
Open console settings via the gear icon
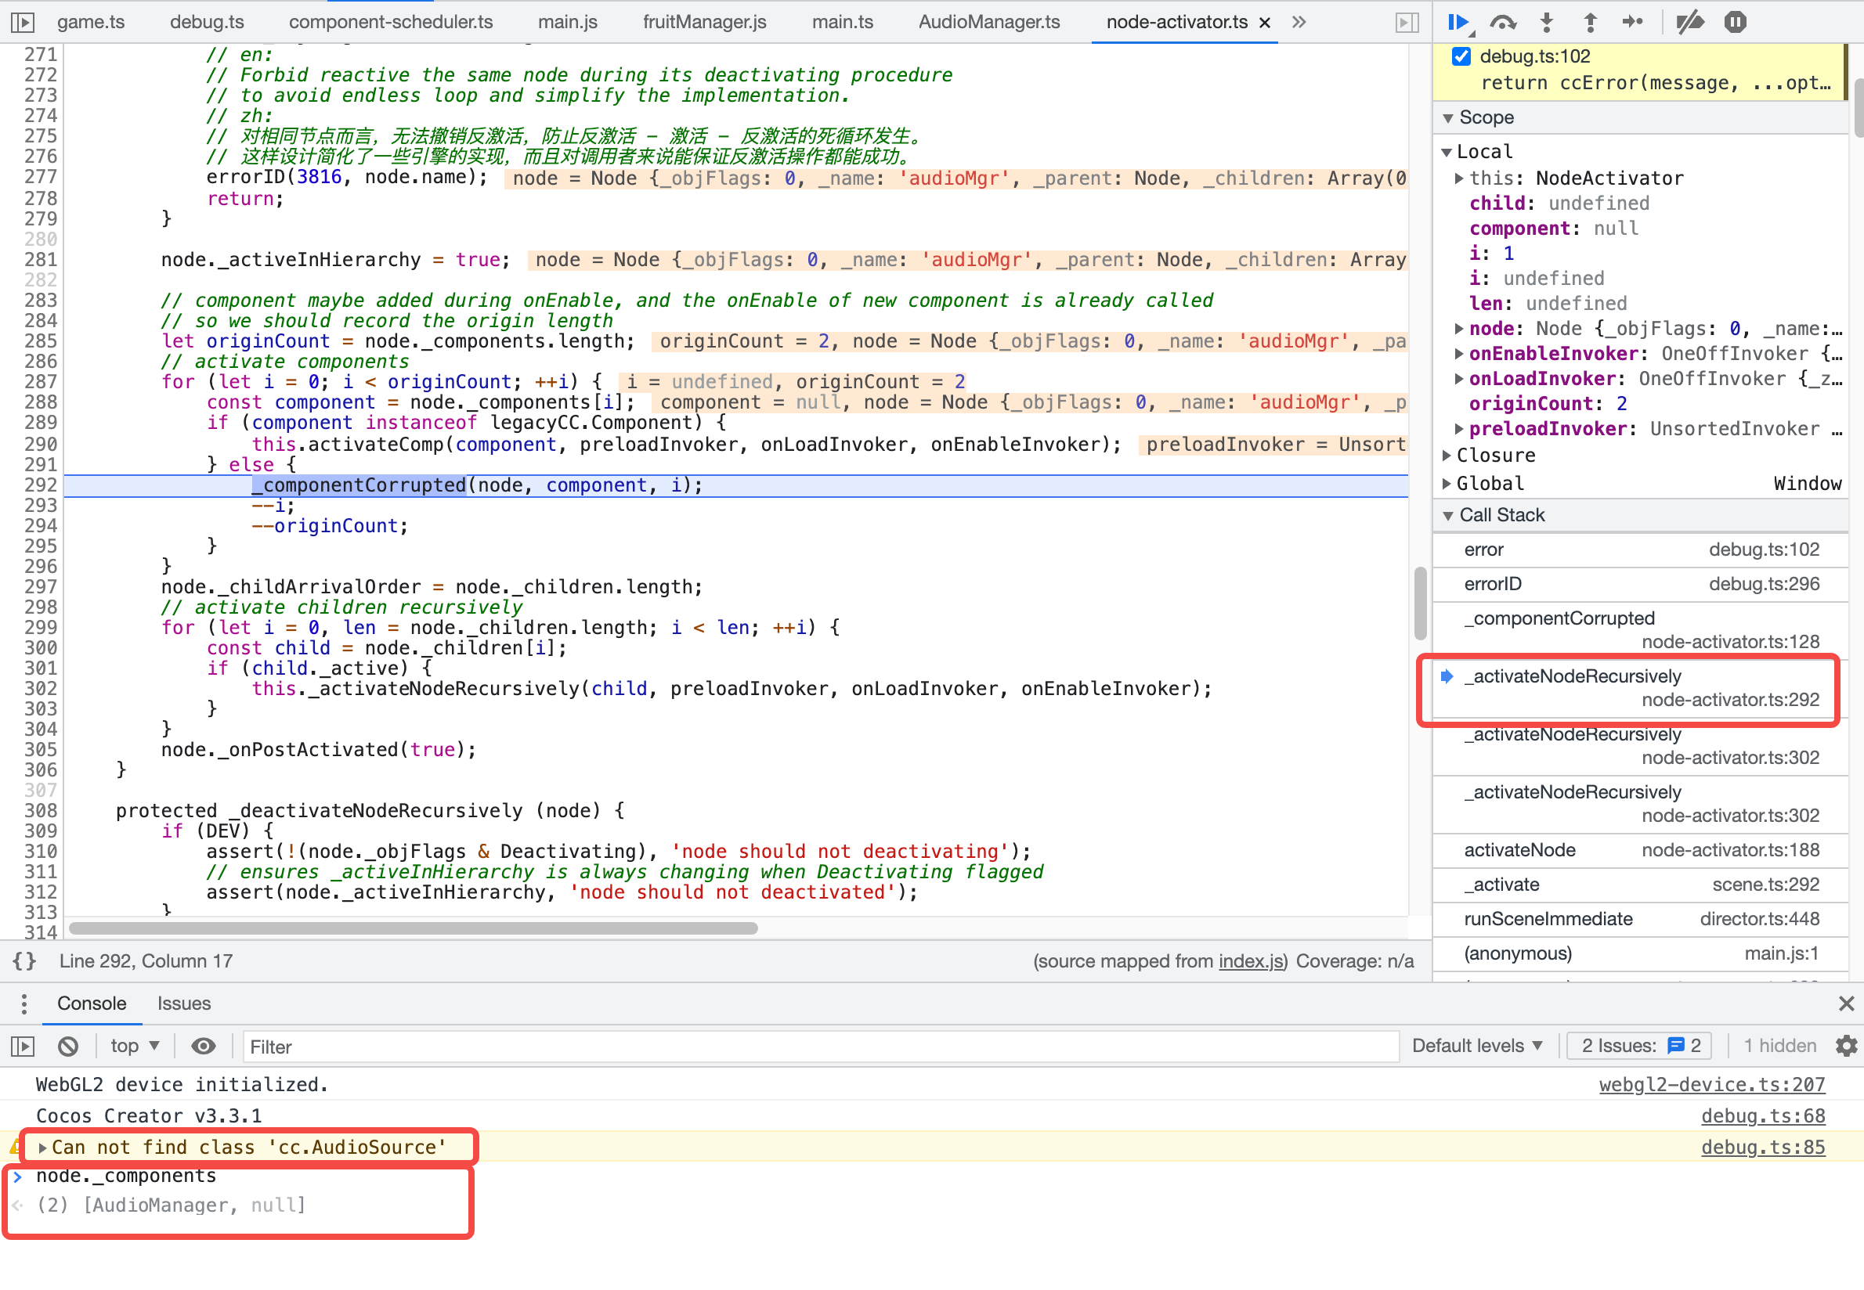tap(1845, 1046)
